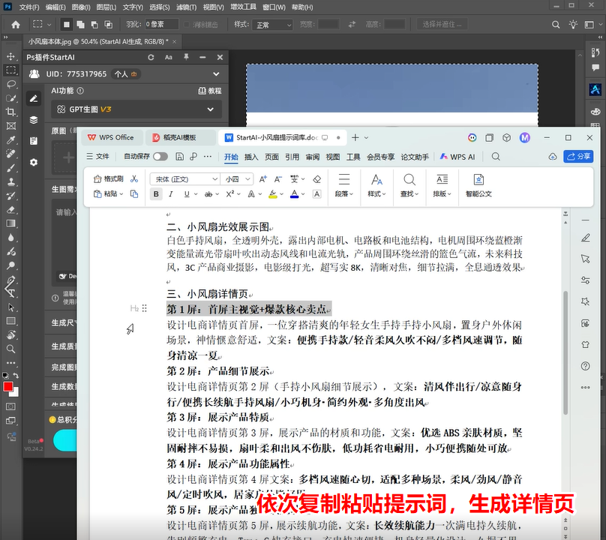Open the WPS 插入 tab
The image size is (606, 540).
[251, 157]
